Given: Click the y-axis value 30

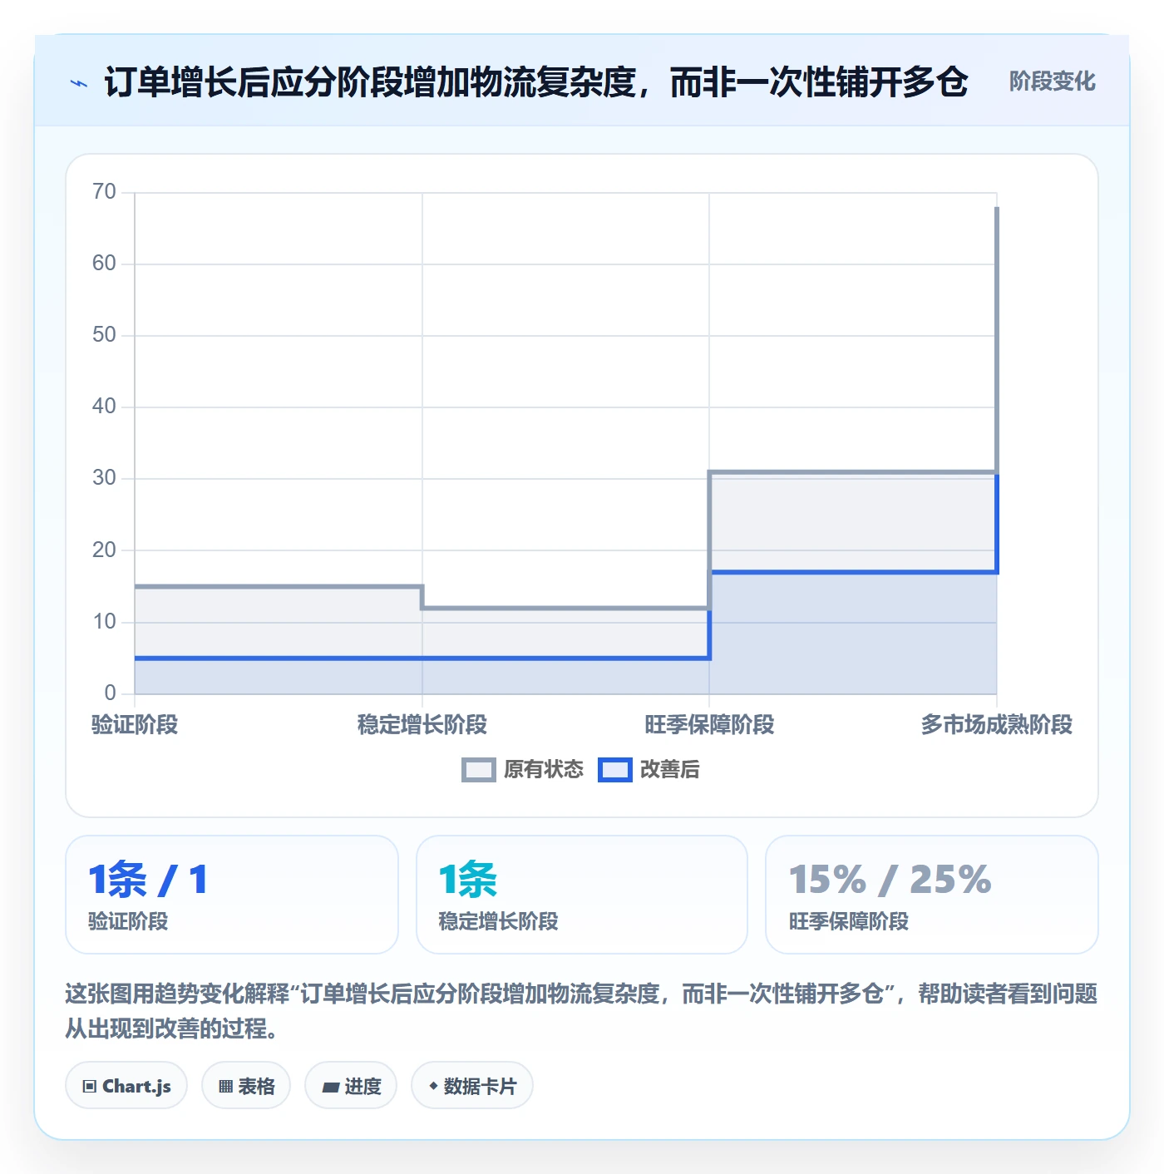Looking at the screenshot, I should (x=105, y=478).
